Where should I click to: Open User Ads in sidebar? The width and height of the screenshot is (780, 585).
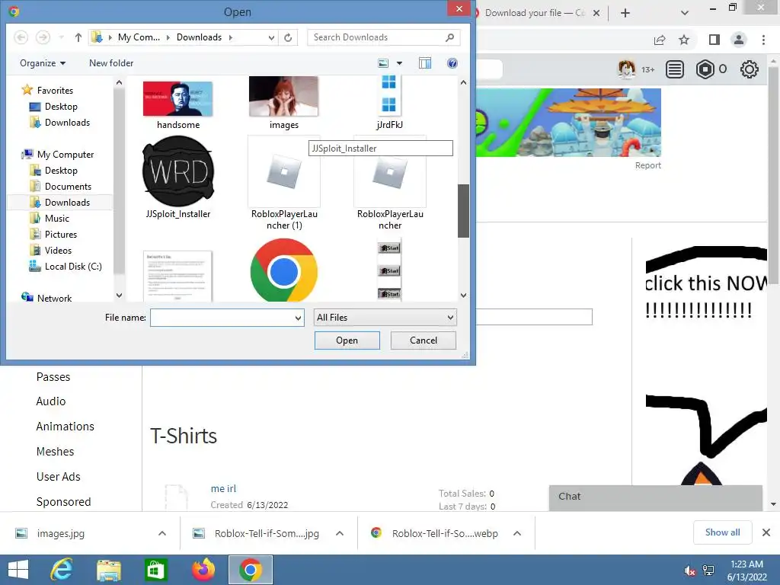[x=58, y=477]
